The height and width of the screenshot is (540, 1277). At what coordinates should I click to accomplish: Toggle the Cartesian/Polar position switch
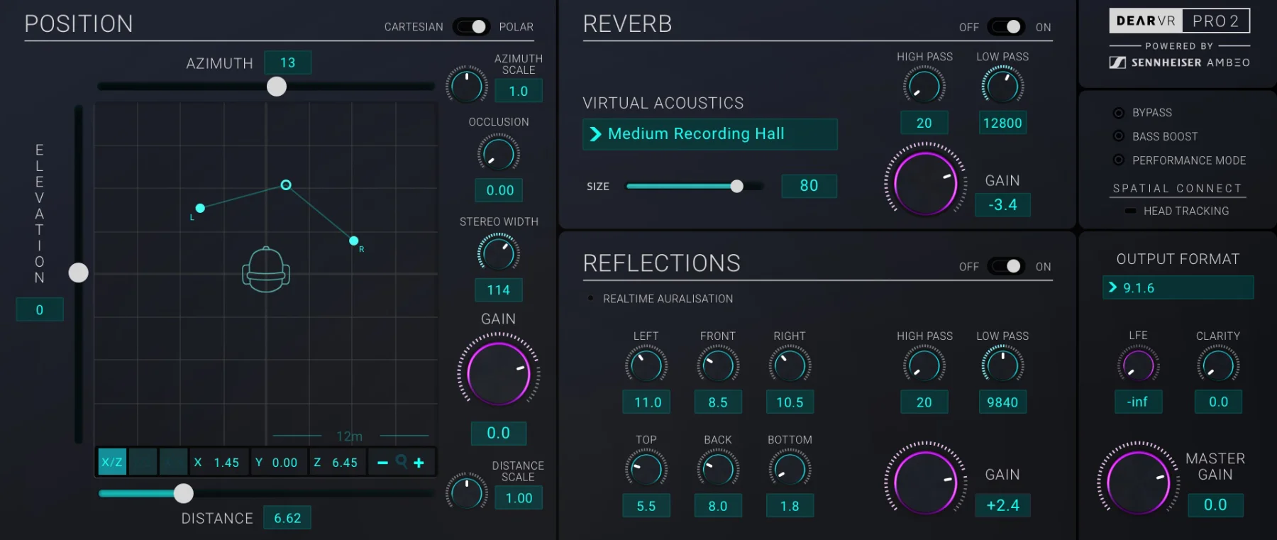point(471,27)
